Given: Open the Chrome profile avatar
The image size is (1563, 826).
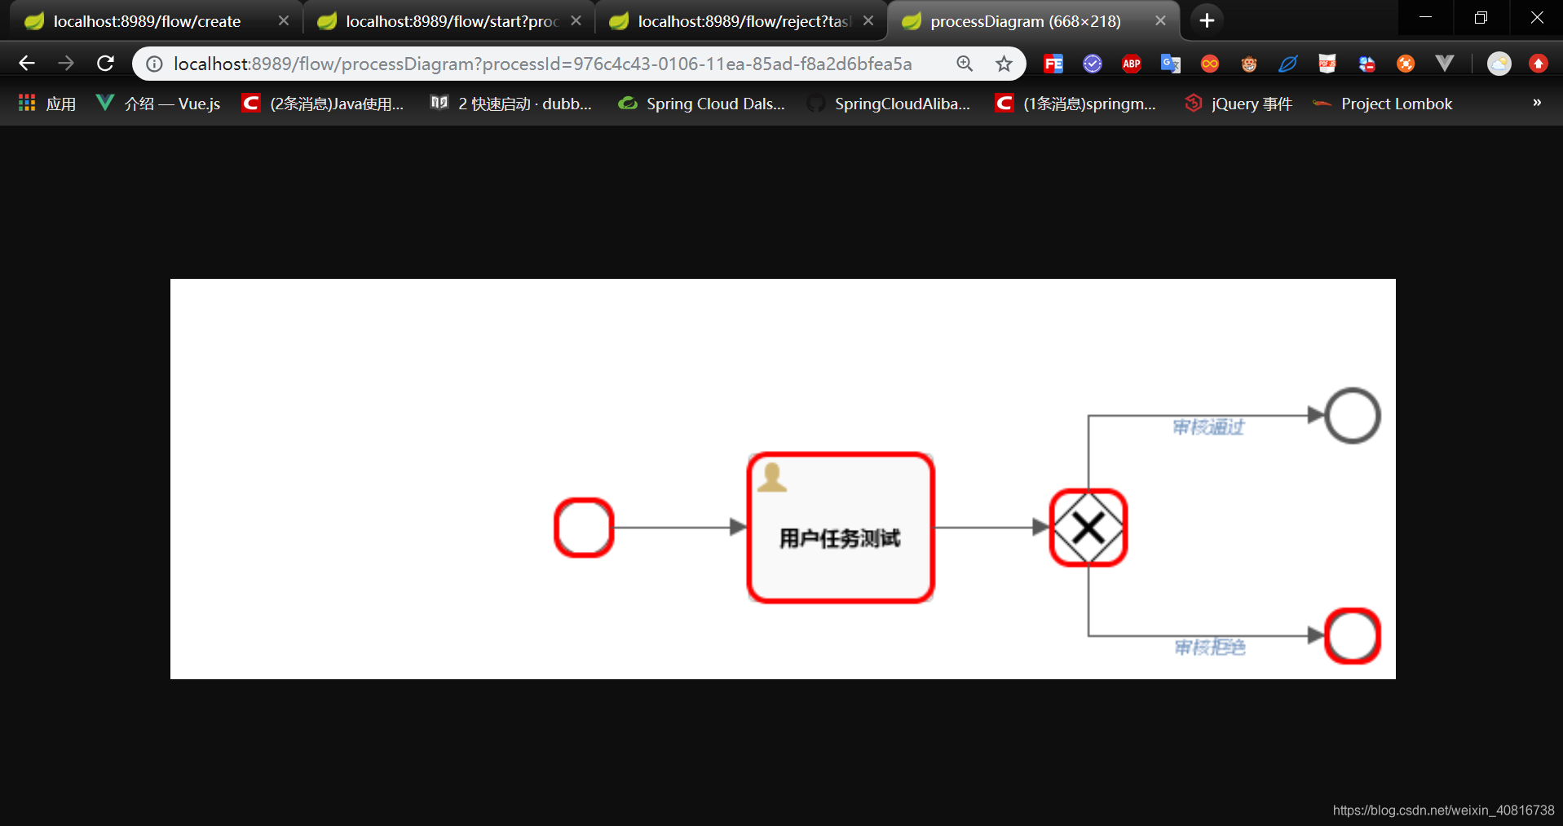Looking at the screenshot, I should (1499, 63).
